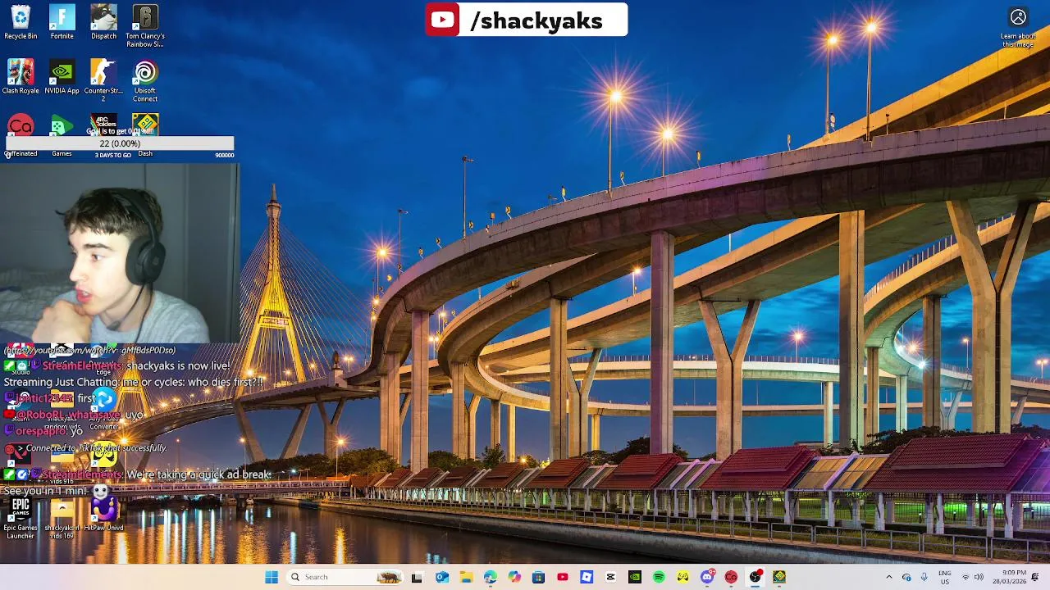Open Copilot from the taskbar
This screenshot has width=1050, height=590.
click(514, 577)
